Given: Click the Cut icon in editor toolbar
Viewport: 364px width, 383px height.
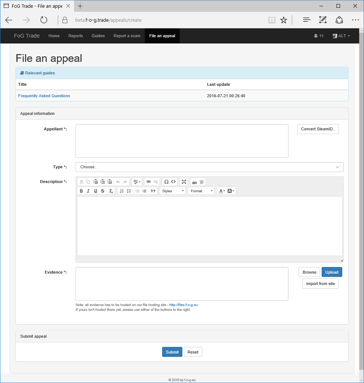Looking at the screenshot, I should 81,182.
